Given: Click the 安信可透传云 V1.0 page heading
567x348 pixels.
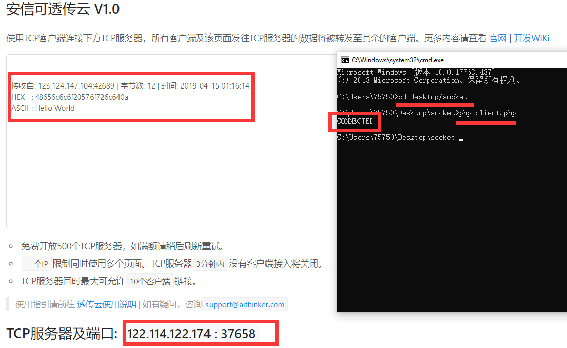Looking at the screenshot, I should [x=63, y=9].
